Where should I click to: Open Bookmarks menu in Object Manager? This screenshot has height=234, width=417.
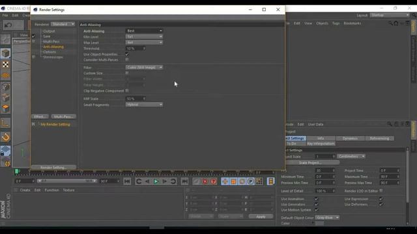tap(352, 23)
